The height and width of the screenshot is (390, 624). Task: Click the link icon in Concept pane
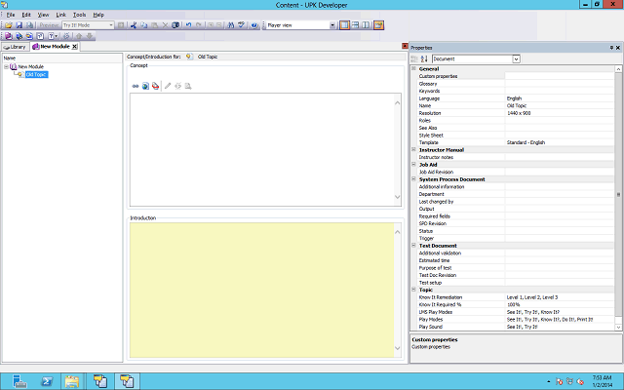pos(136,86)
